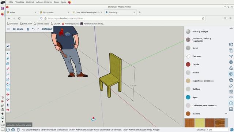Open the Visualitza menu

click(x=19, y=2)
